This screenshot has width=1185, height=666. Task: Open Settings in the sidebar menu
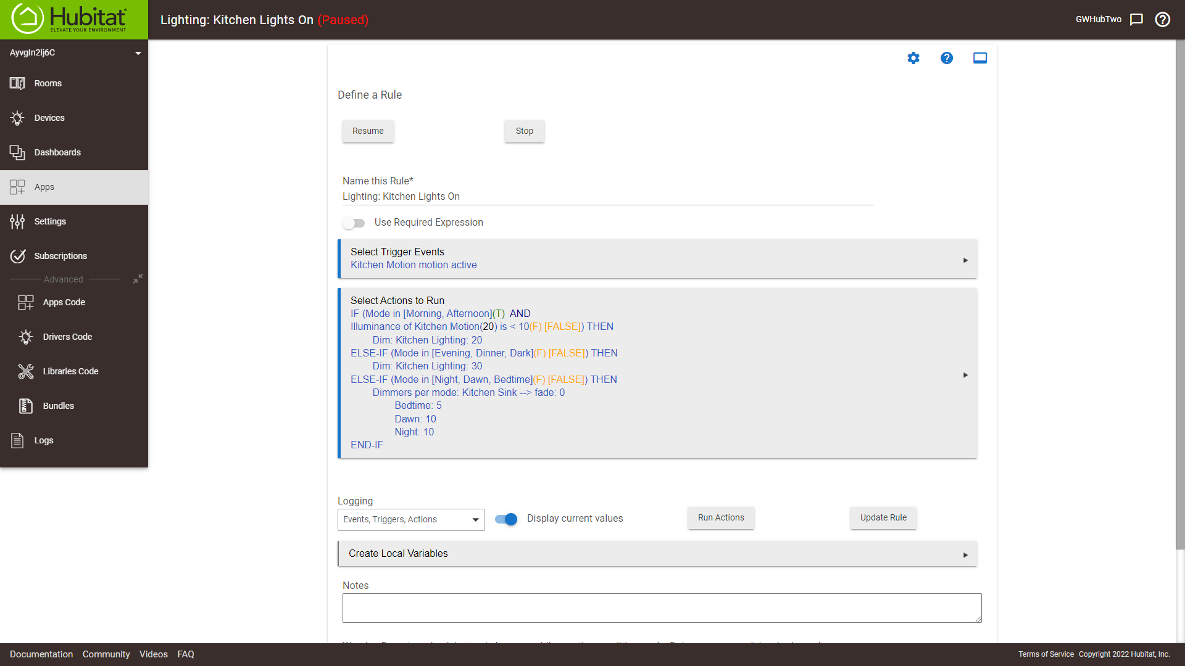point(50,221)
